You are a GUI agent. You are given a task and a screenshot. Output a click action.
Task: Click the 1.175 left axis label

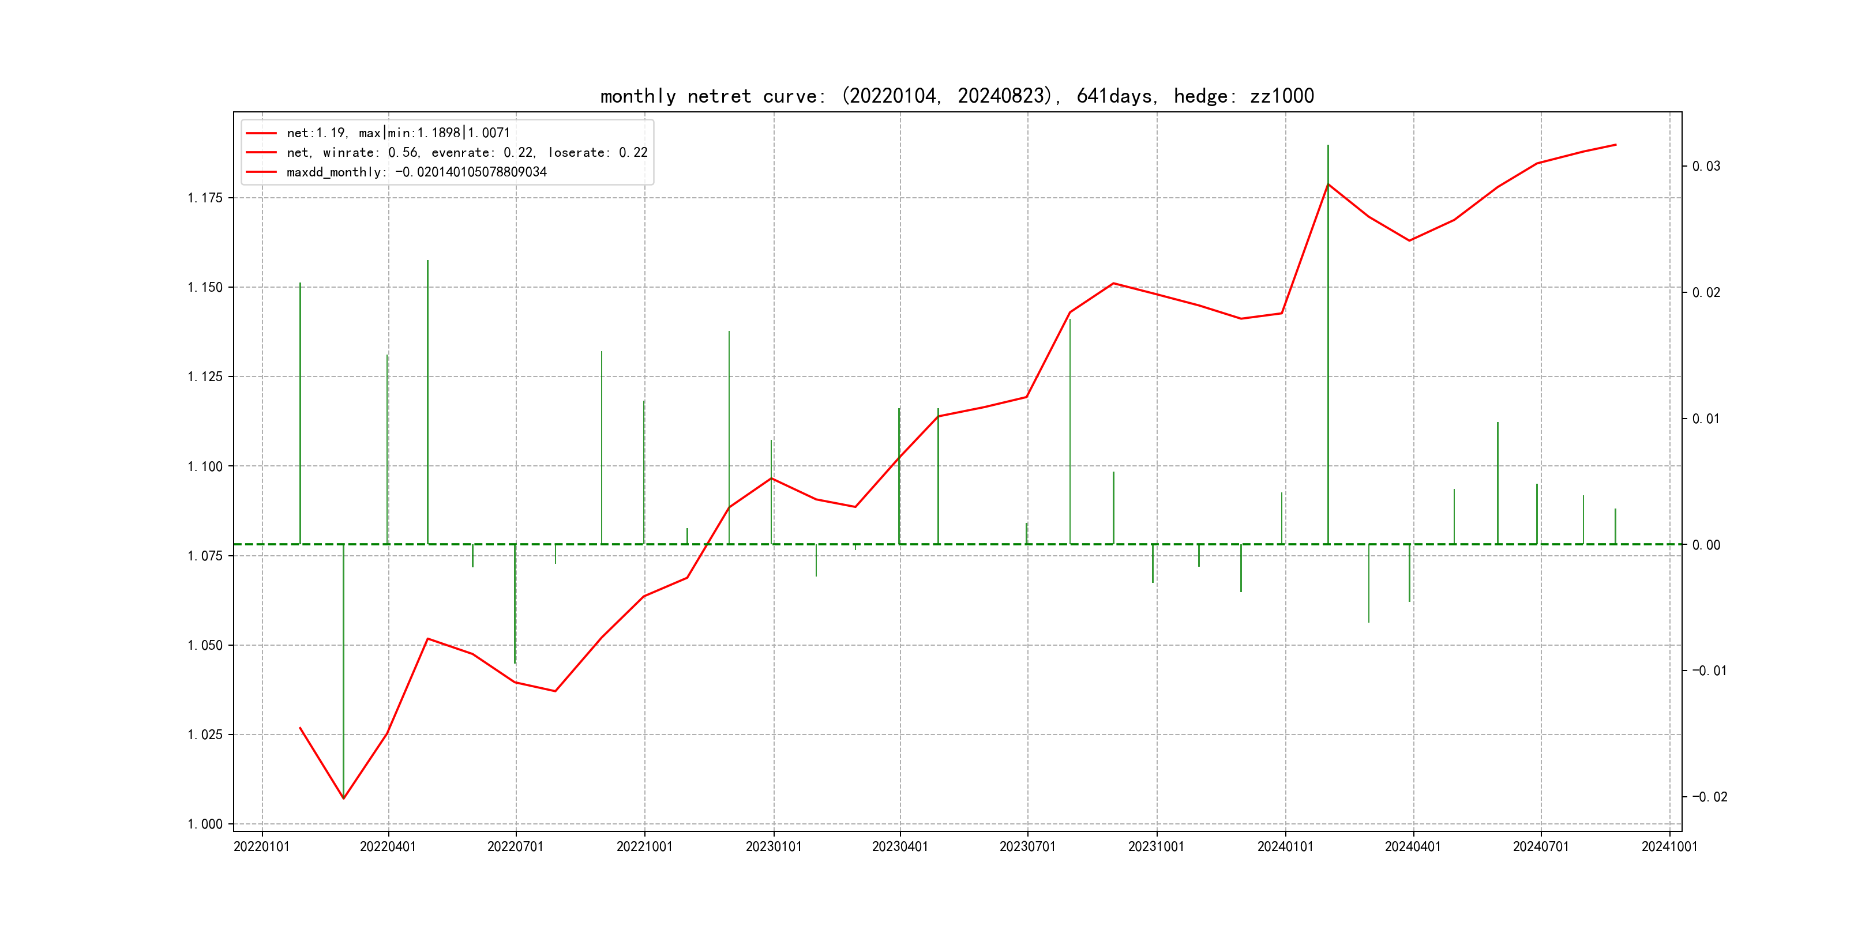tap(205, 198)
